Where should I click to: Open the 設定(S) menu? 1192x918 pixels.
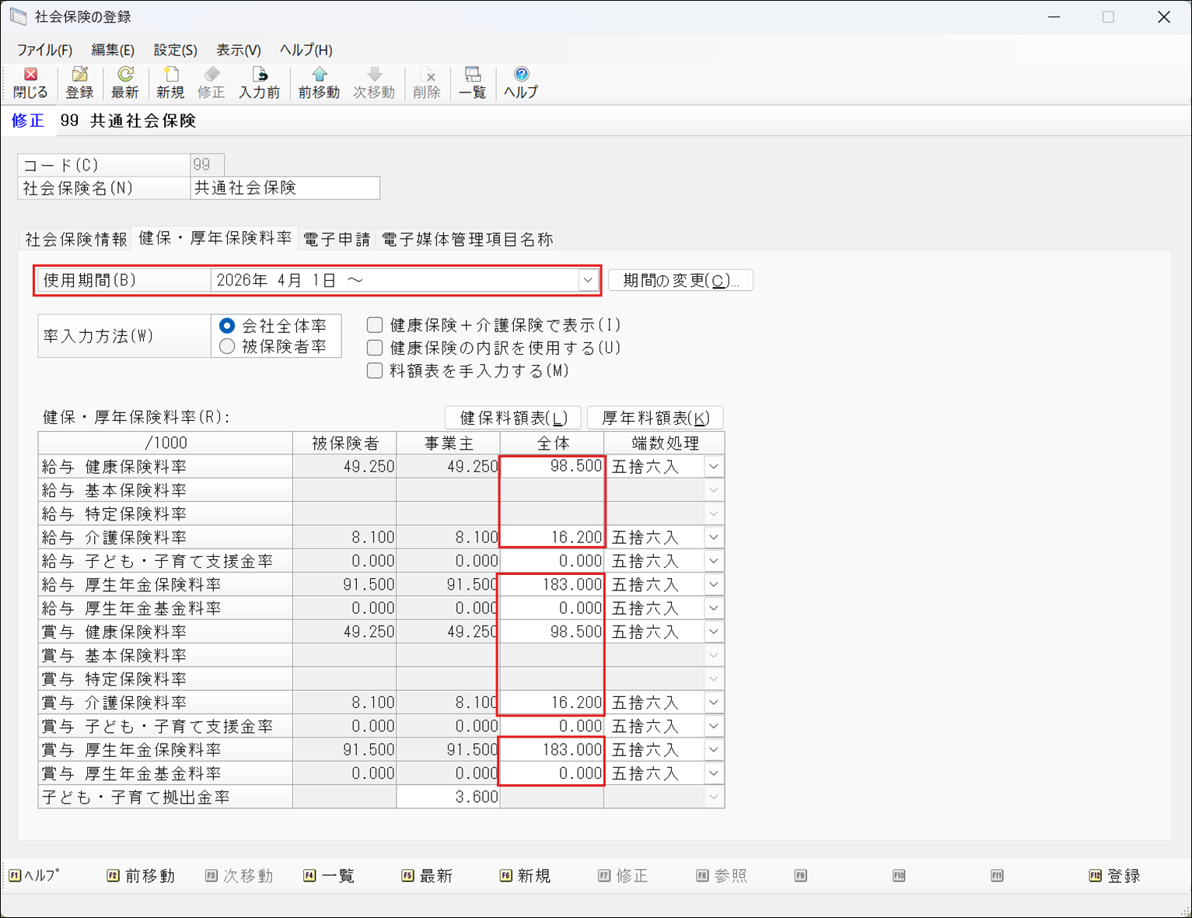[x=175, y=50]
